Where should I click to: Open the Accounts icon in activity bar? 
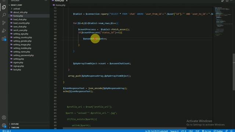coord(4,117)
